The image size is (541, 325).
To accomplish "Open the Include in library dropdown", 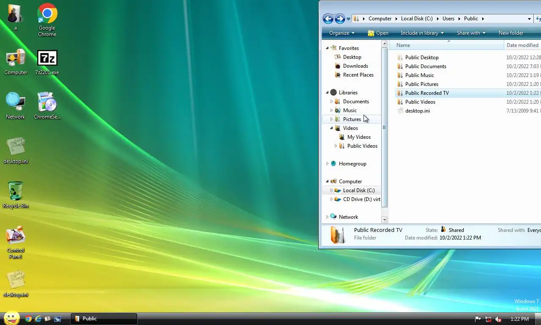I will (x=422, y=33).
